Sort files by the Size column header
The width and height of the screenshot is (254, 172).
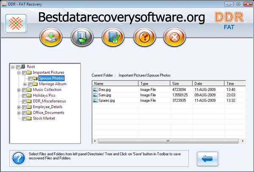[x=181, y=83]
